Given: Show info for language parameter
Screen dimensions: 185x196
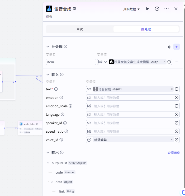Looking at the screenshot, I should [x=63, y=114].
